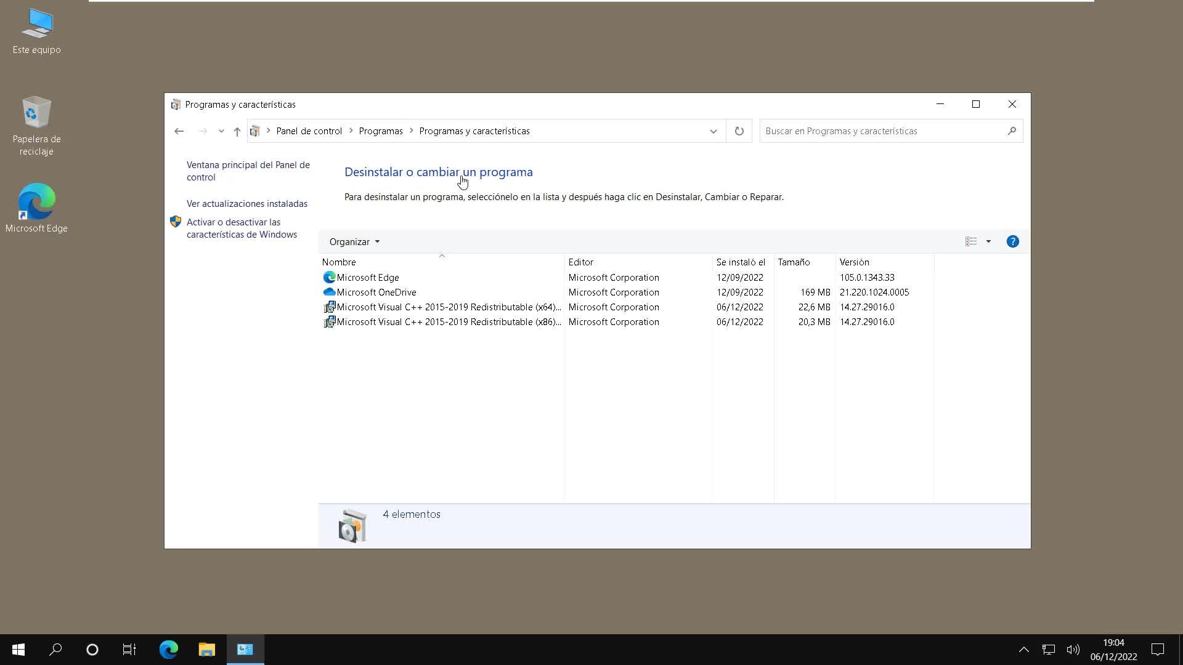Expand the Organizar dropdown menu
Viewport: 1183px width, 665px height.
coord(354,241)
